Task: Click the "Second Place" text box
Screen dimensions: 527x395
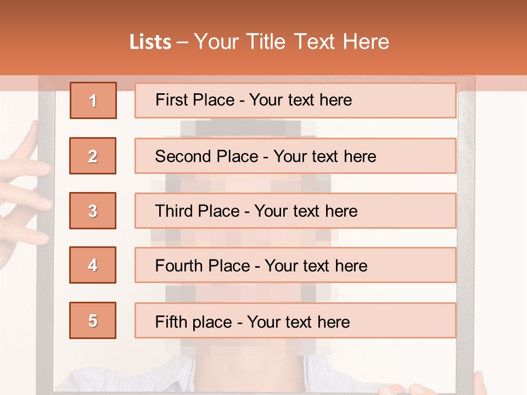Action: [295, 156]
